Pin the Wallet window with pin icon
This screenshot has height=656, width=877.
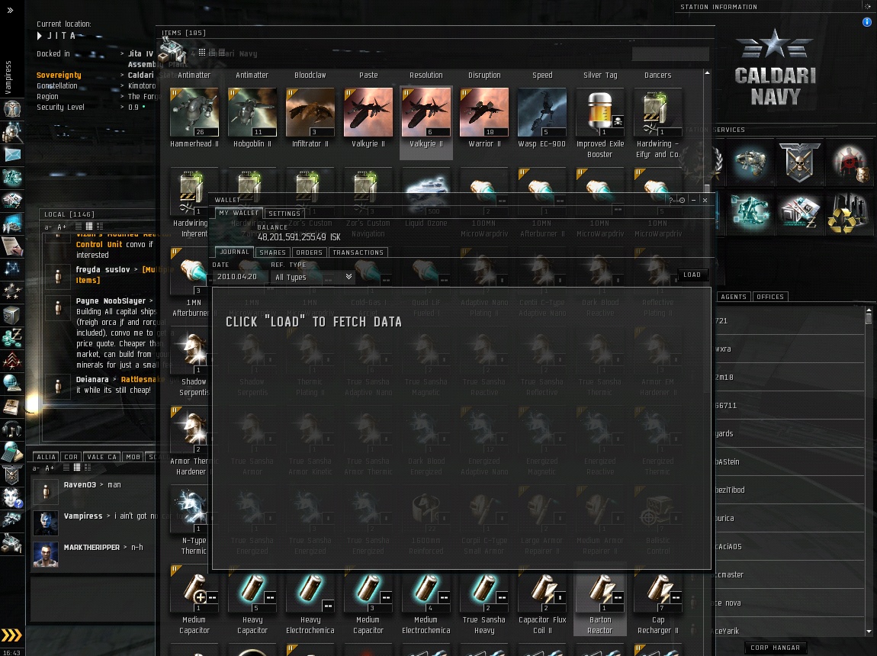pos(682,200)
